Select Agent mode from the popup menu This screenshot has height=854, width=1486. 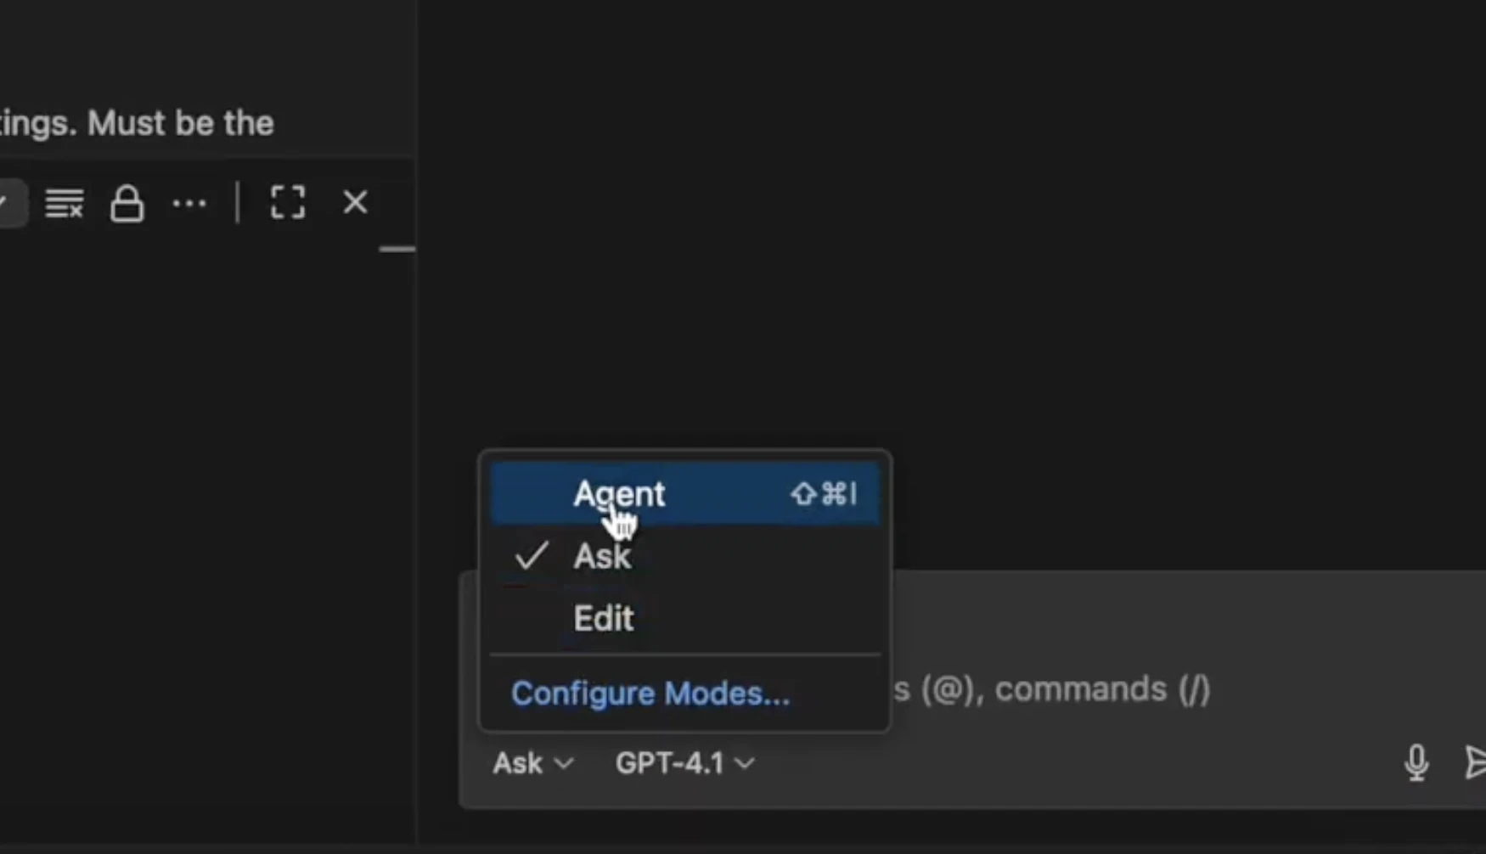point(619,494)
